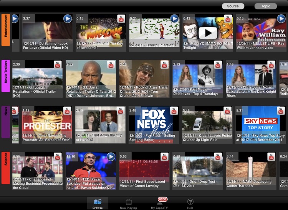
Task: Open the Browse tab
Action: tap(98, 203)
